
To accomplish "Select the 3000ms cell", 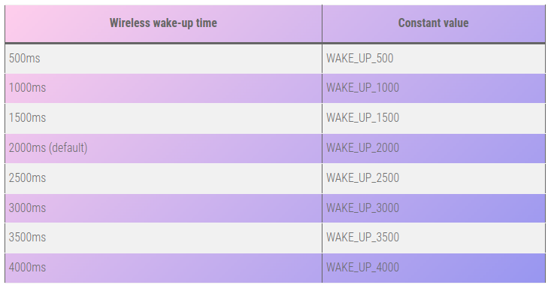I will 163,208.
